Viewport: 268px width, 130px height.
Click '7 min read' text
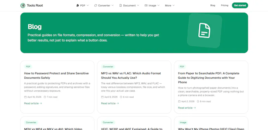(x=52, y=97)
